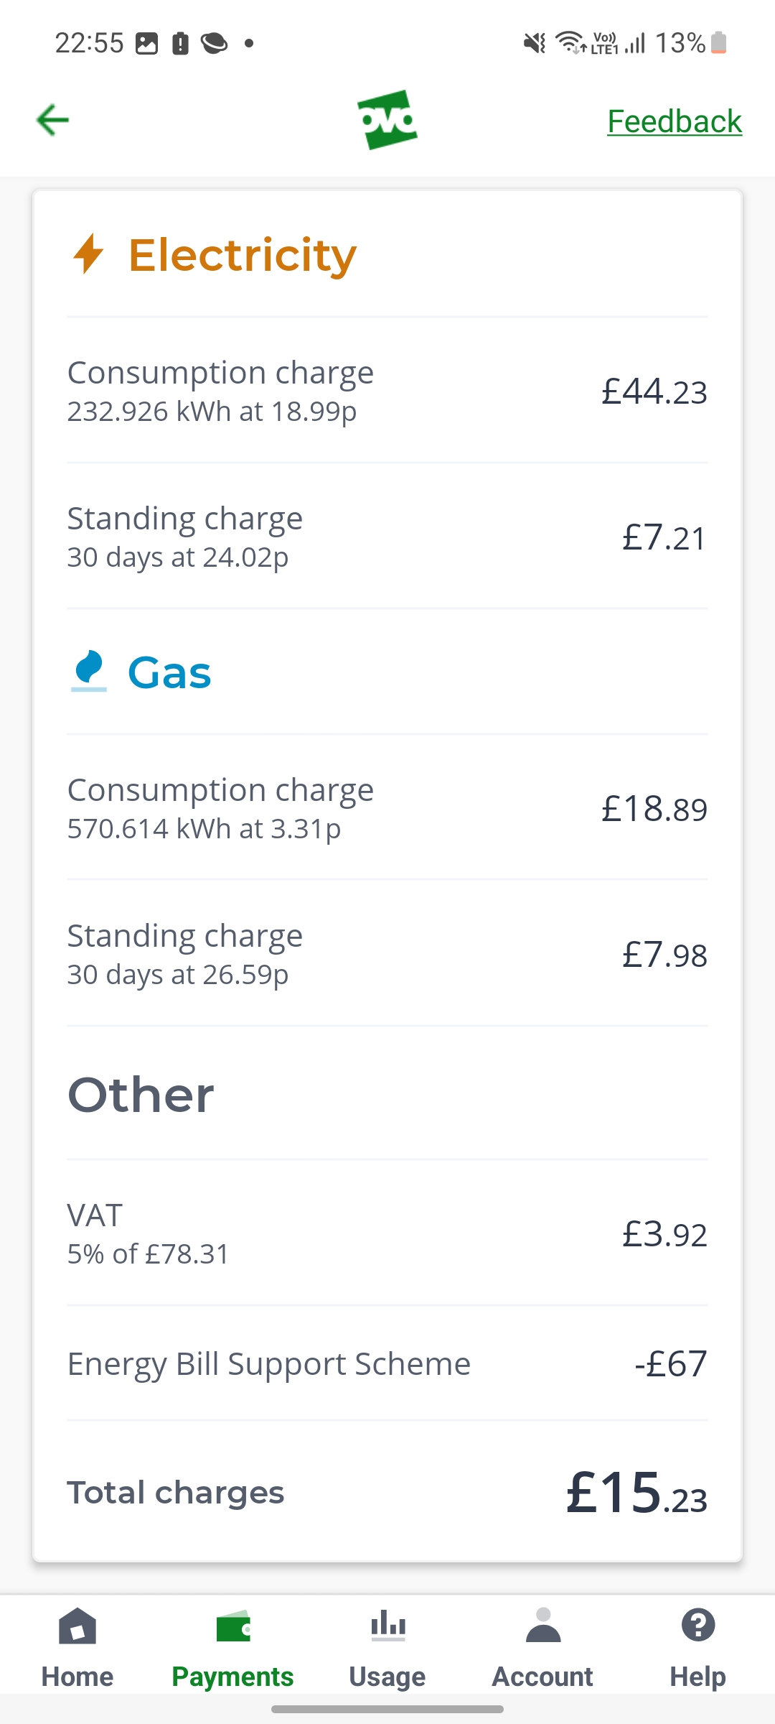Tap the orange electricity lightning bolt icon
The width and height of the screenshot is (775, 1724).
tap(88, 254)
